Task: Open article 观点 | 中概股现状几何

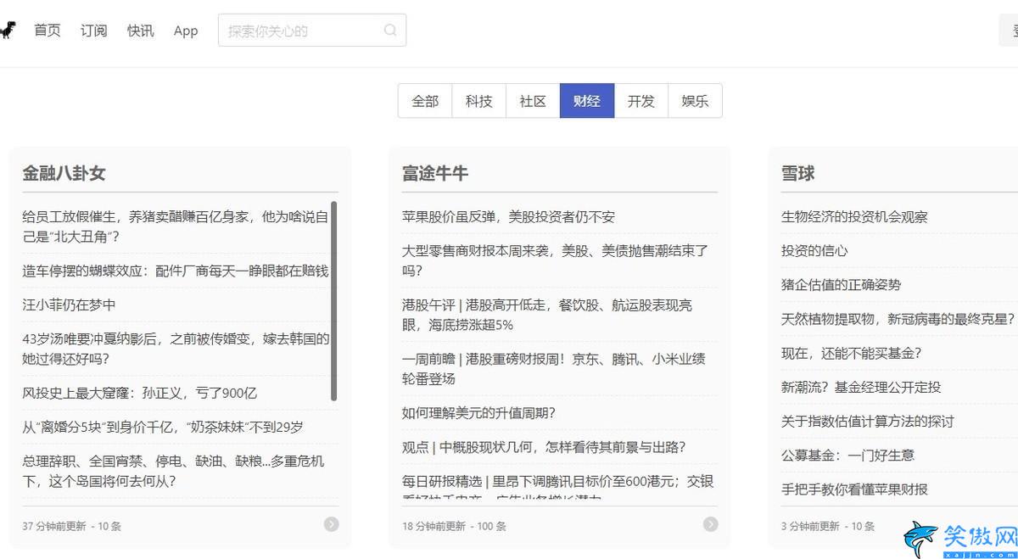Action: [x=544, y=447]
